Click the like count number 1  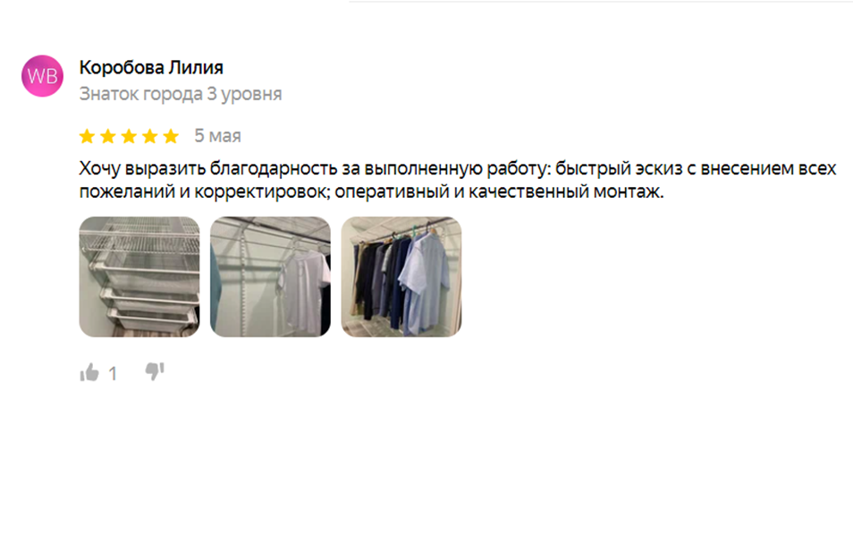(113, 373)
